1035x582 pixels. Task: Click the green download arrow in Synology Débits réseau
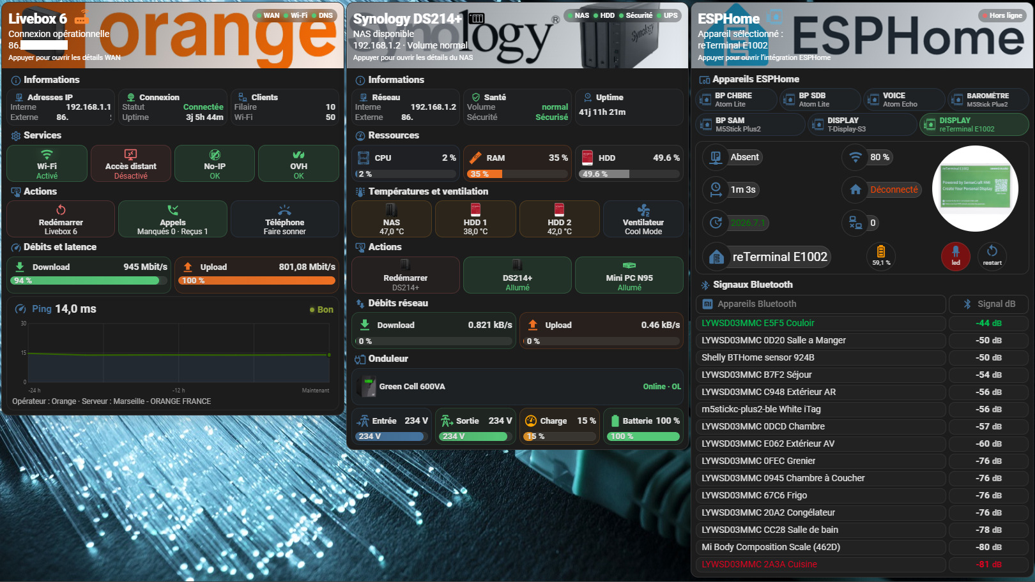tap(365, 325)
